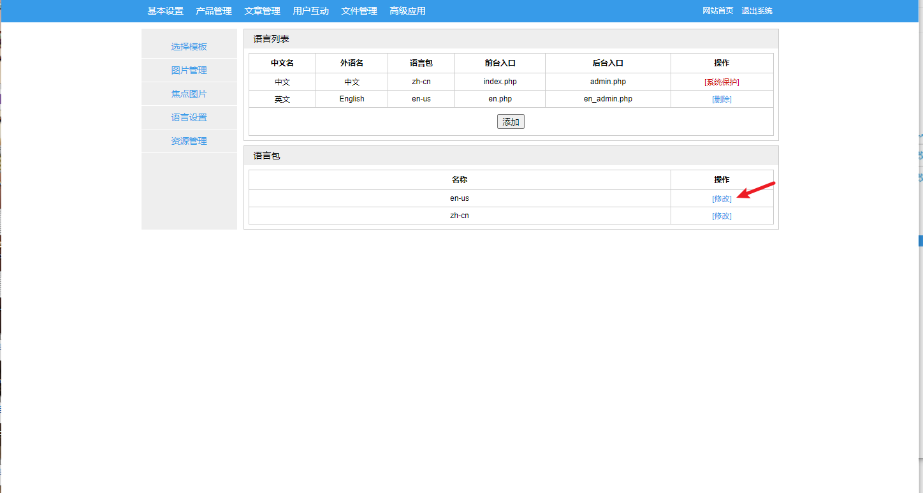Click zh-cn in the 语言列表 table
This screenshot has width=923, height=493.
[421, 82]
